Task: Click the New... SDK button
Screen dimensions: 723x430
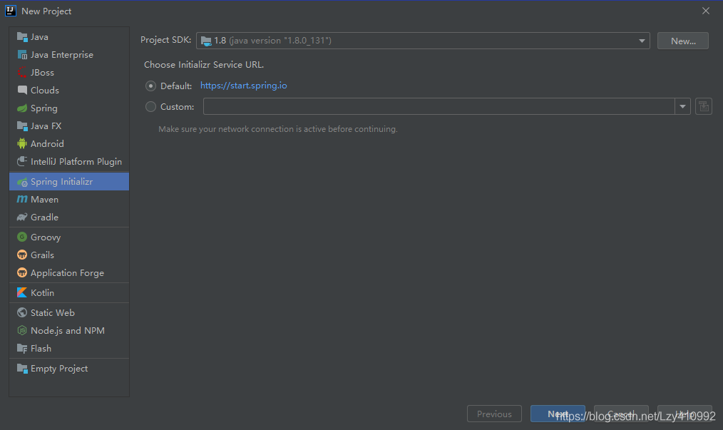Action: [x=683, y=41]
